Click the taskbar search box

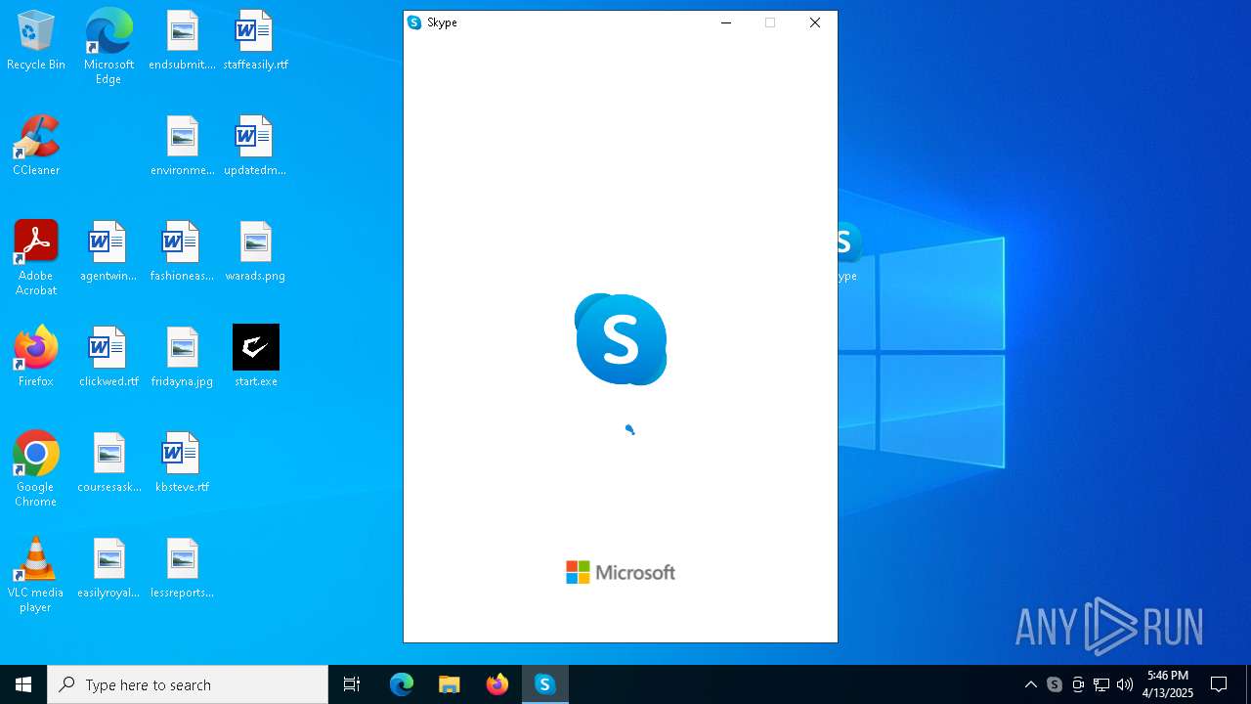[188, 684]
